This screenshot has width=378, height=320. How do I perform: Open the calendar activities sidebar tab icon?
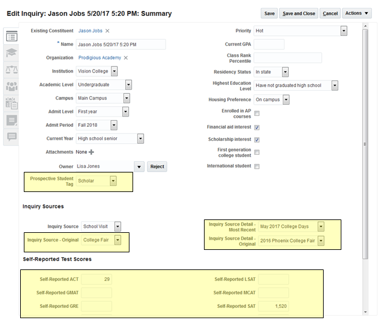click(12, 103)
